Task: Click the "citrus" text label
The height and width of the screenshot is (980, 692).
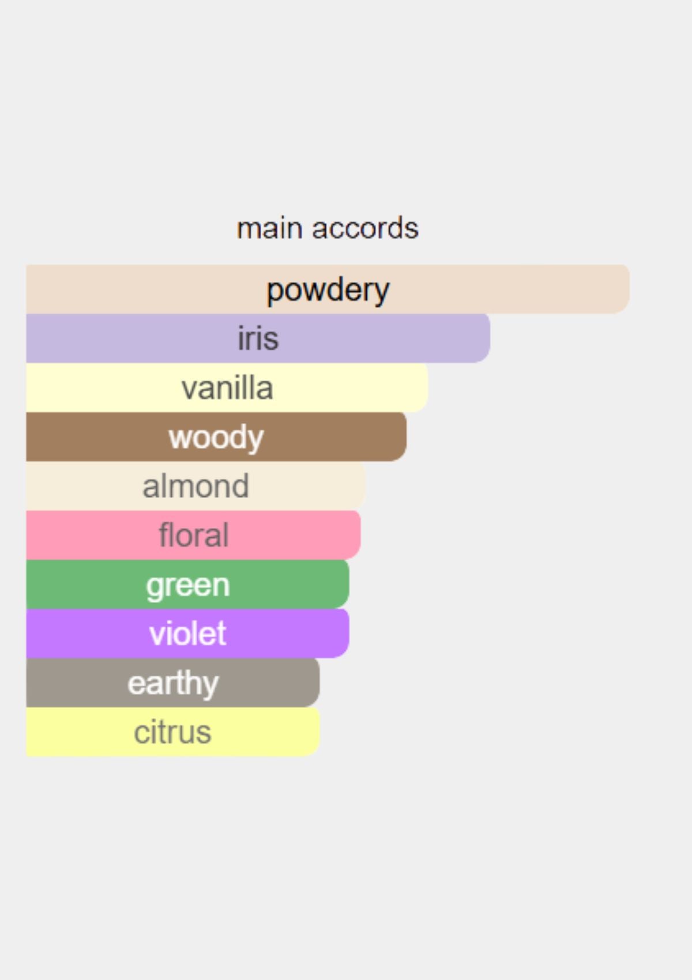Action: coord(172,732)
